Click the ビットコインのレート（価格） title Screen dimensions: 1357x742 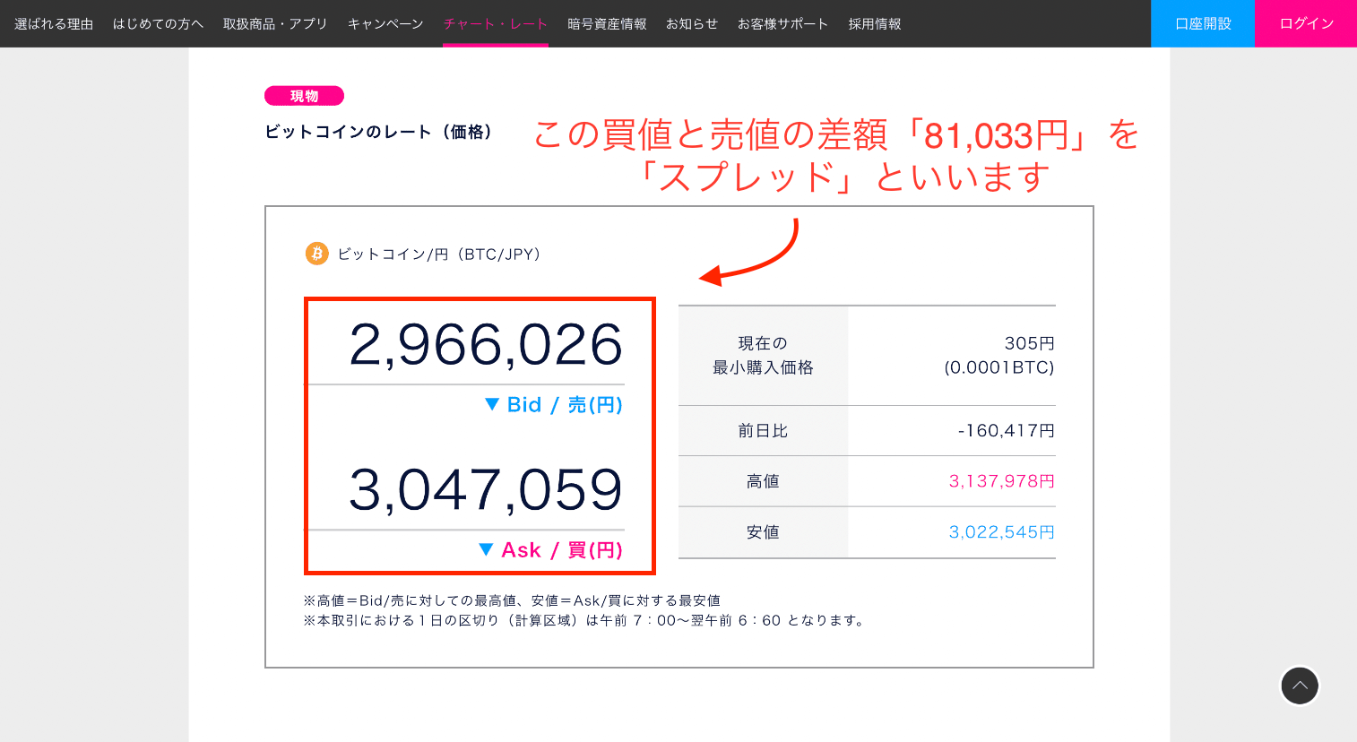point(379,132)
